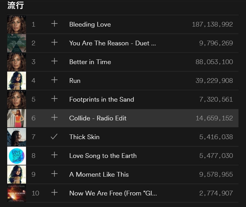The width and height of the screenshot is (246, 207).
Task: Save Love Song to the Earth
Action: point(55,155)
